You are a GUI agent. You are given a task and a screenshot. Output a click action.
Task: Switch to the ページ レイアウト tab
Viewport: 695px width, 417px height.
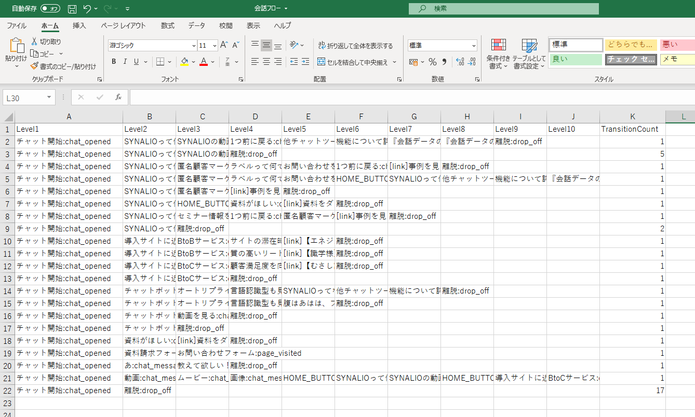pyautogui.click(x=123, y=25)
